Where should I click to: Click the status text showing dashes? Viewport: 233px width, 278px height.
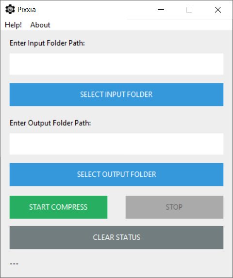point(14,263)
